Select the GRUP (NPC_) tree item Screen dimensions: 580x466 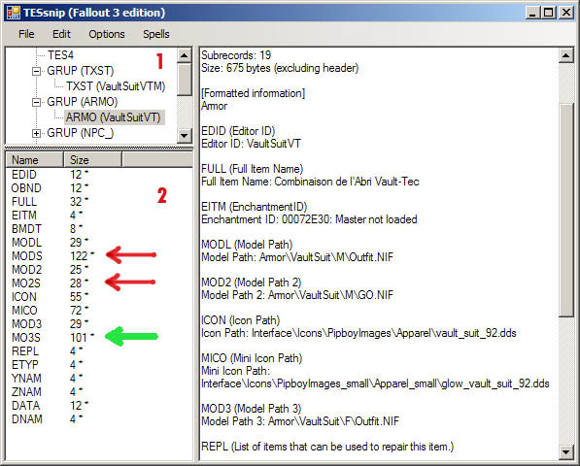(80, 133)
